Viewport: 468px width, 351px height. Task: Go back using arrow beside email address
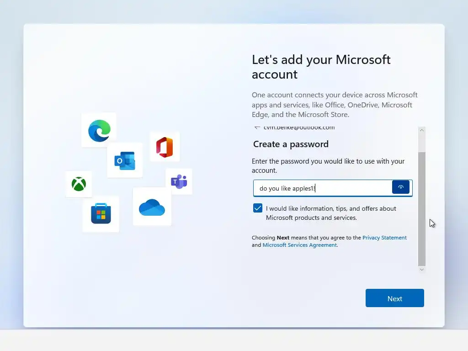[x=257, y=128]
